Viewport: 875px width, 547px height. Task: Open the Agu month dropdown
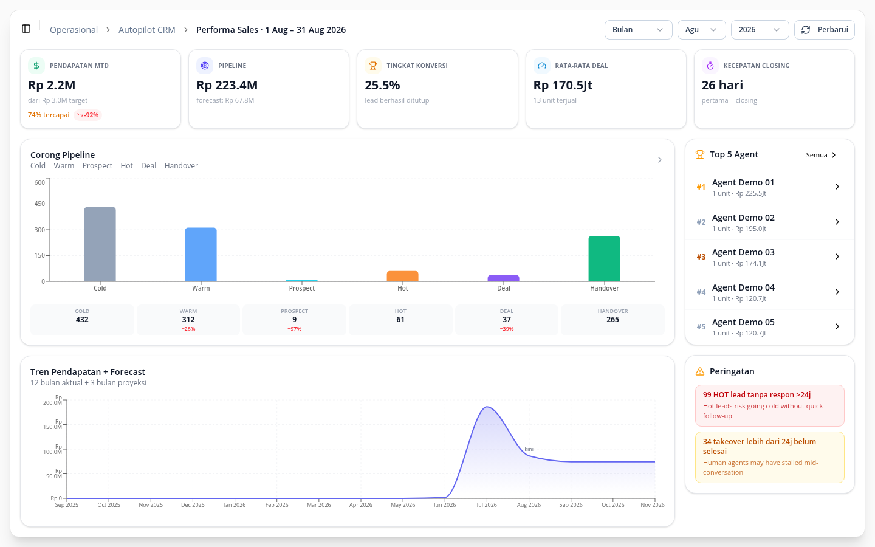click(x=701, y=30)
